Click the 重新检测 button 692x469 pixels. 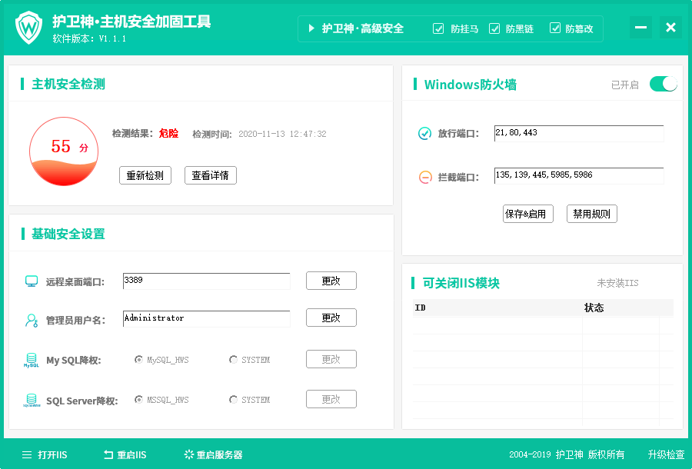(x=145, y=175)
